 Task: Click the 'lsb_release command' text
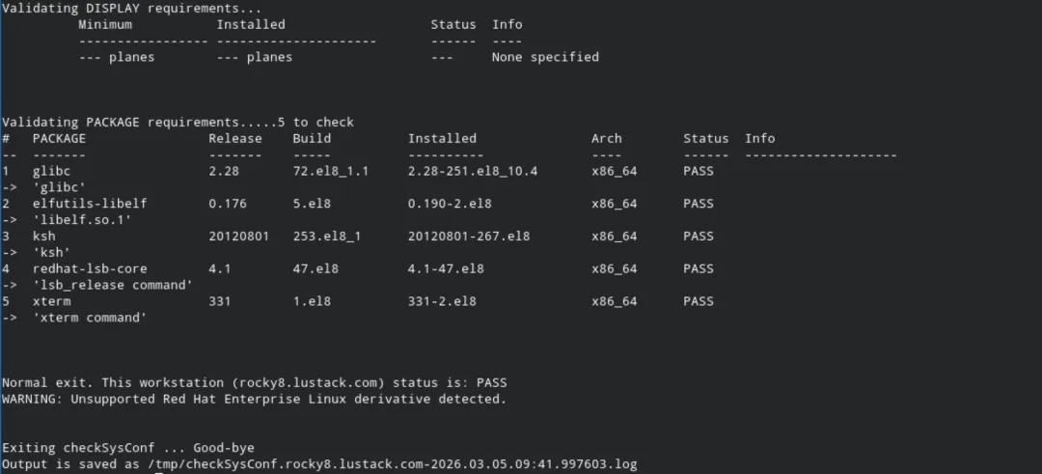coord(113,285)
